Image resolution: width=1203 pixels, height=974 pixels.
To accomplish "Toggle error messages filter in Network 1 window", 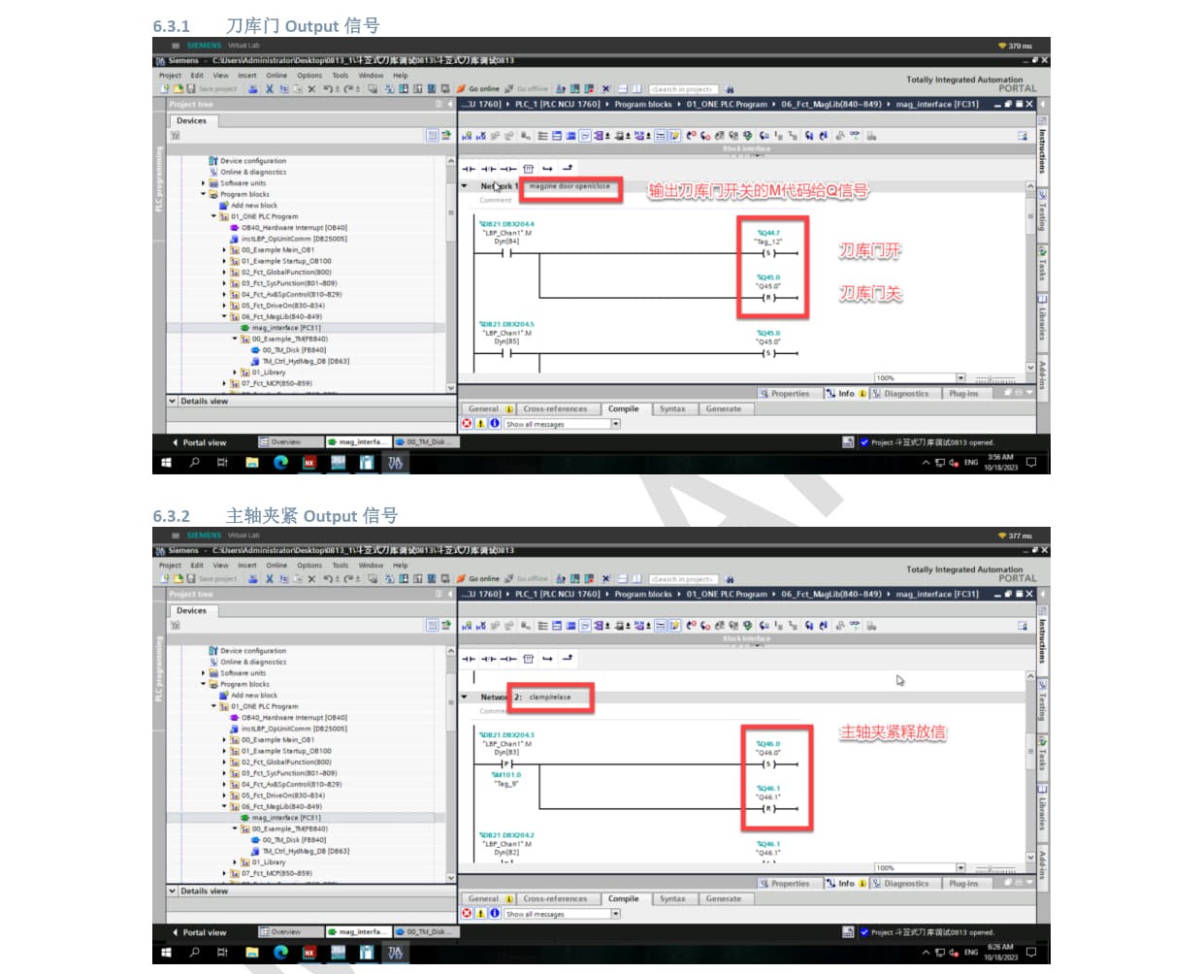I will pos(467,423).
